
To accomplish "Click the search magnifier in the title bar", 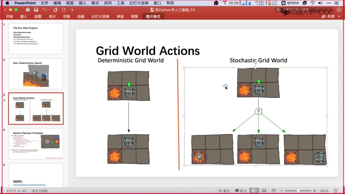I will [x=278, y=10].
